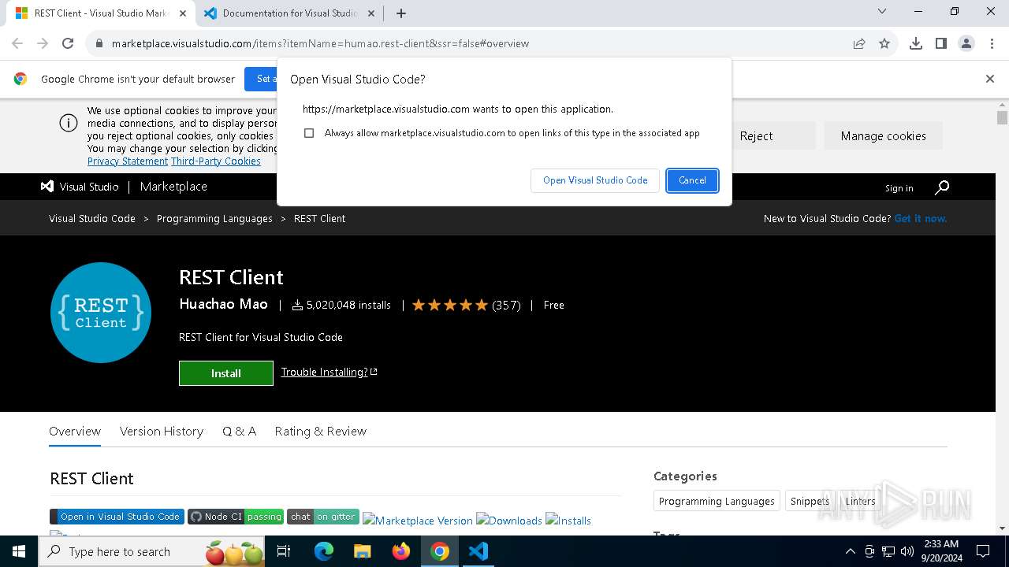Image resolution: width=1009 pixels, height=567 pixels.
Task: Select the Snippets category tag
Action: pyautogui.click(x=810, y=501)
